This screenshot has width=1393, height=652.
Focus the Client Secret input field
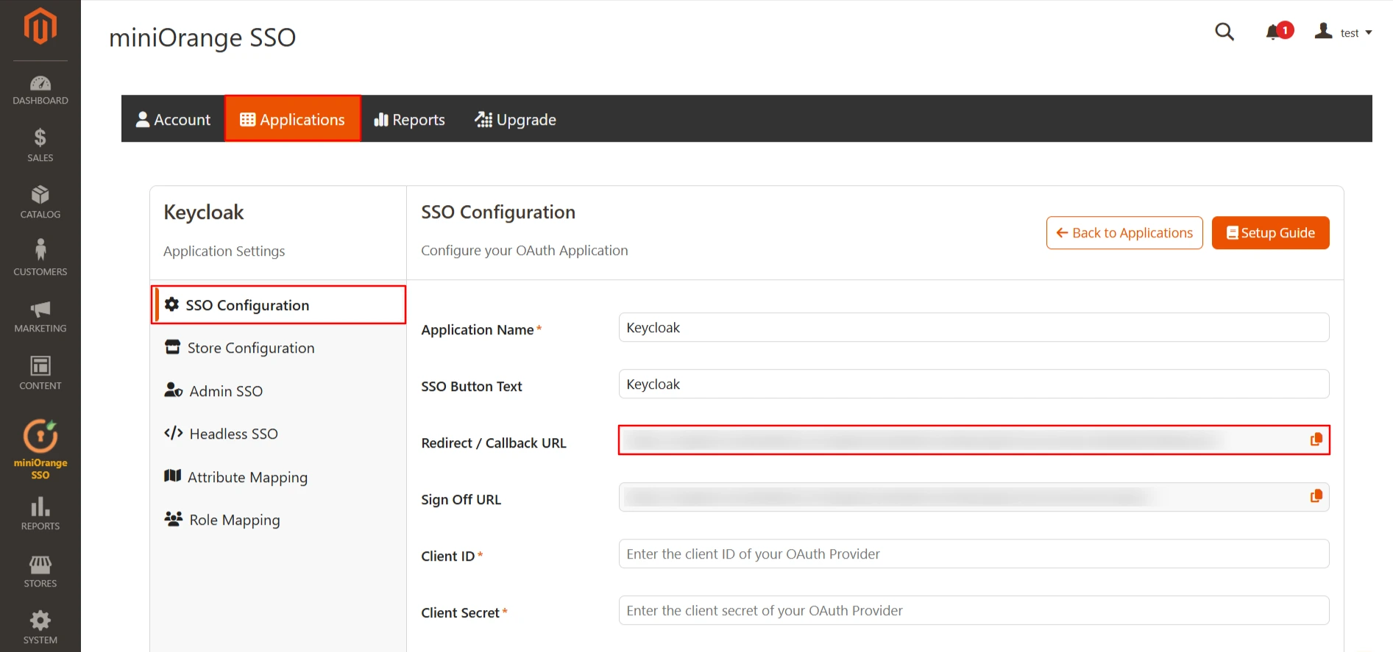(x=974, y=610)
